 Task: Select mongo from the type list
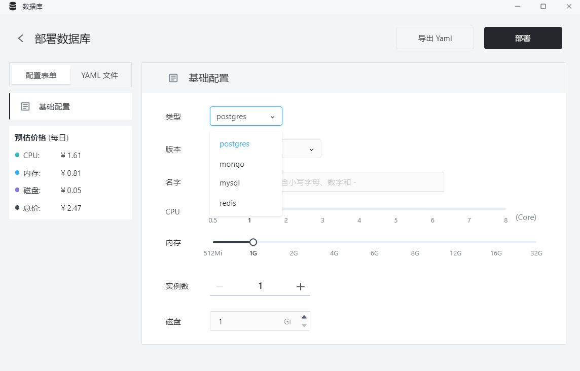click(232, 164)
